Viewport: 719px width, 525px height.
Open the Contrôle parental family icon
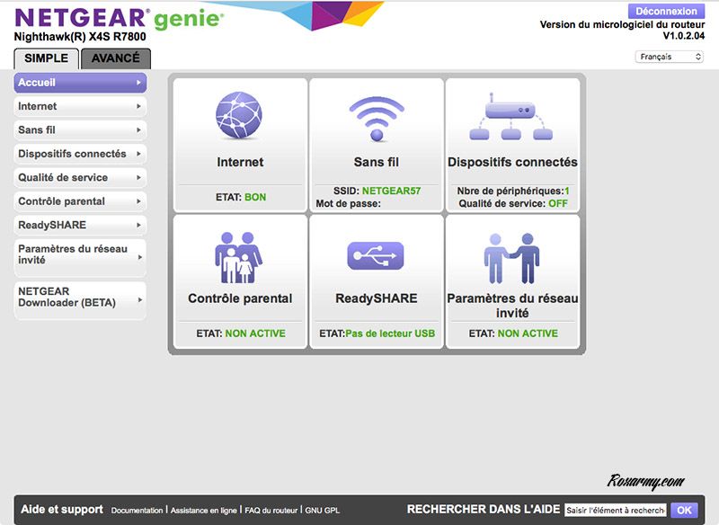pos(239,257)
